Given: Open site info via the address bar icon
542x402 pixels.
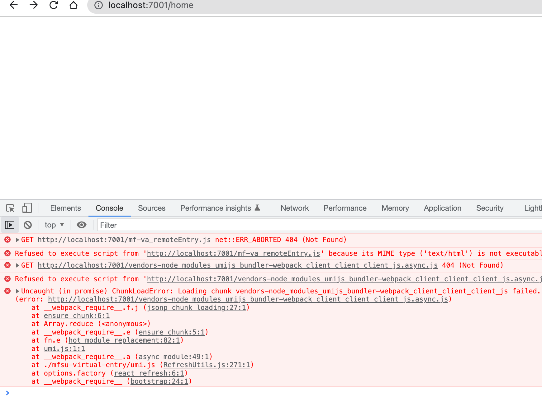Looking at the screenshot, I should [x=98, y=5].
